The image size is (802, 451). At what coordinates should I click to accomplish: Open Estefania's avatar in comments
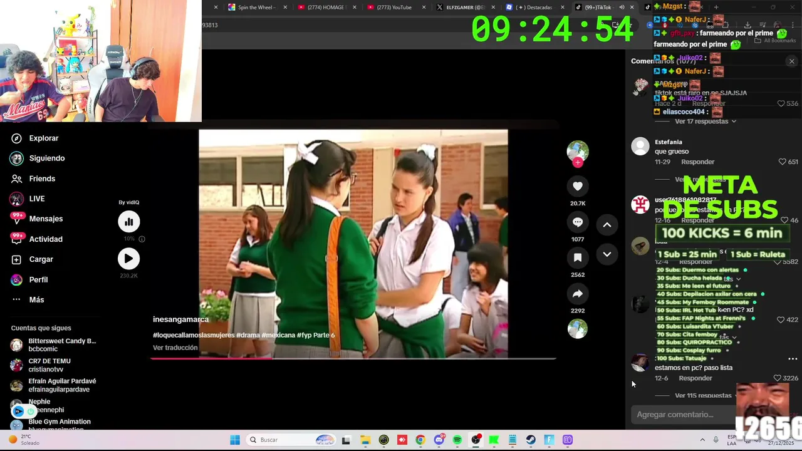tap(640, 146)
